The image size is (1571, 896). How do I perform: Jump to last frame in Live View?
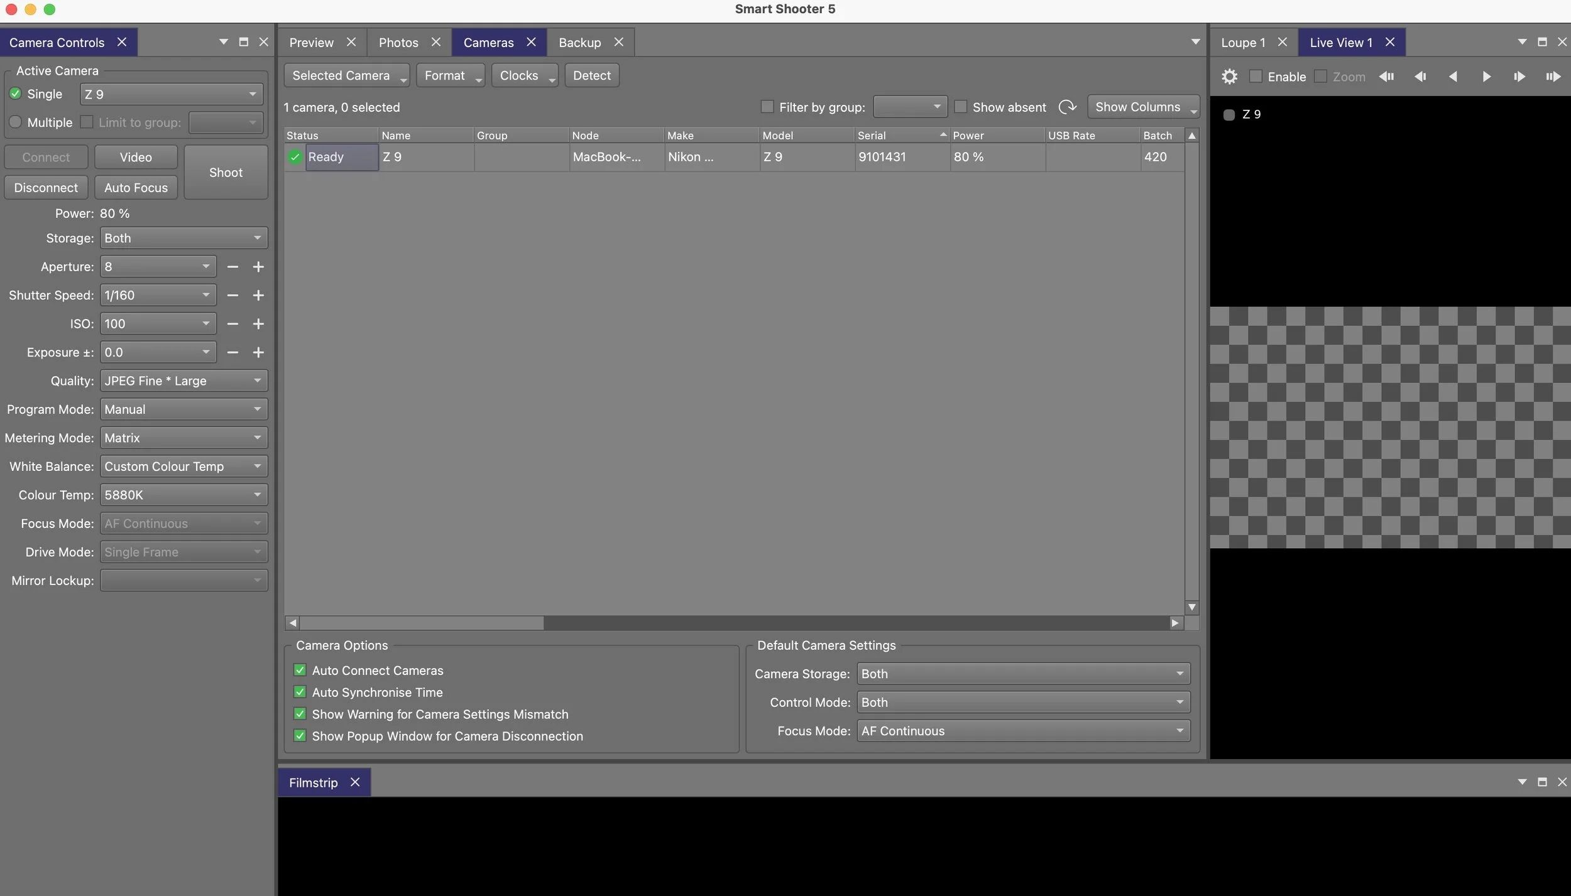click(x=1553, y=77)
